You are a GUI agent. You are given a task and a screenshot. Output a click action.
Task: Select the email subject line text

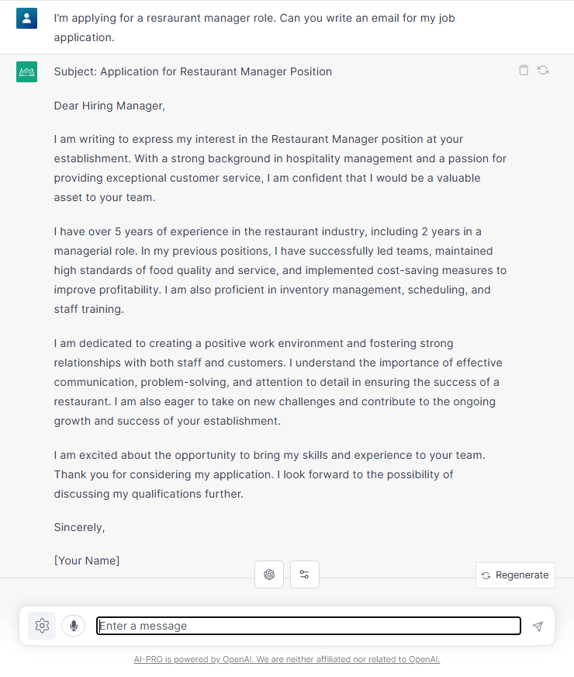point(192,71)
